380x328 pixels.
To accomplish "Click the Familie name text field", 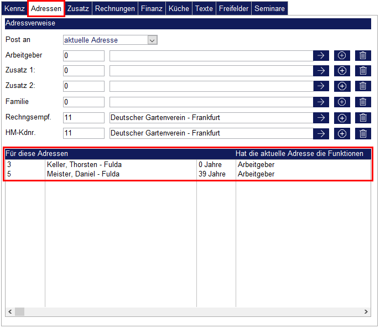I will tap(211, 102).
